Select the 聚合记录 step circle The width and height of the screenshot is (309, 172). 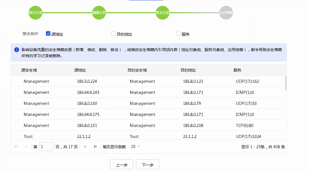(163, 12)
